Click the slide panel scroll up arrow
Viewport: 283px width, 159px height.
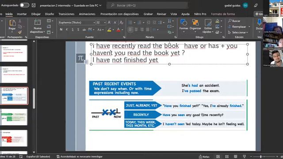pos(34,42)
